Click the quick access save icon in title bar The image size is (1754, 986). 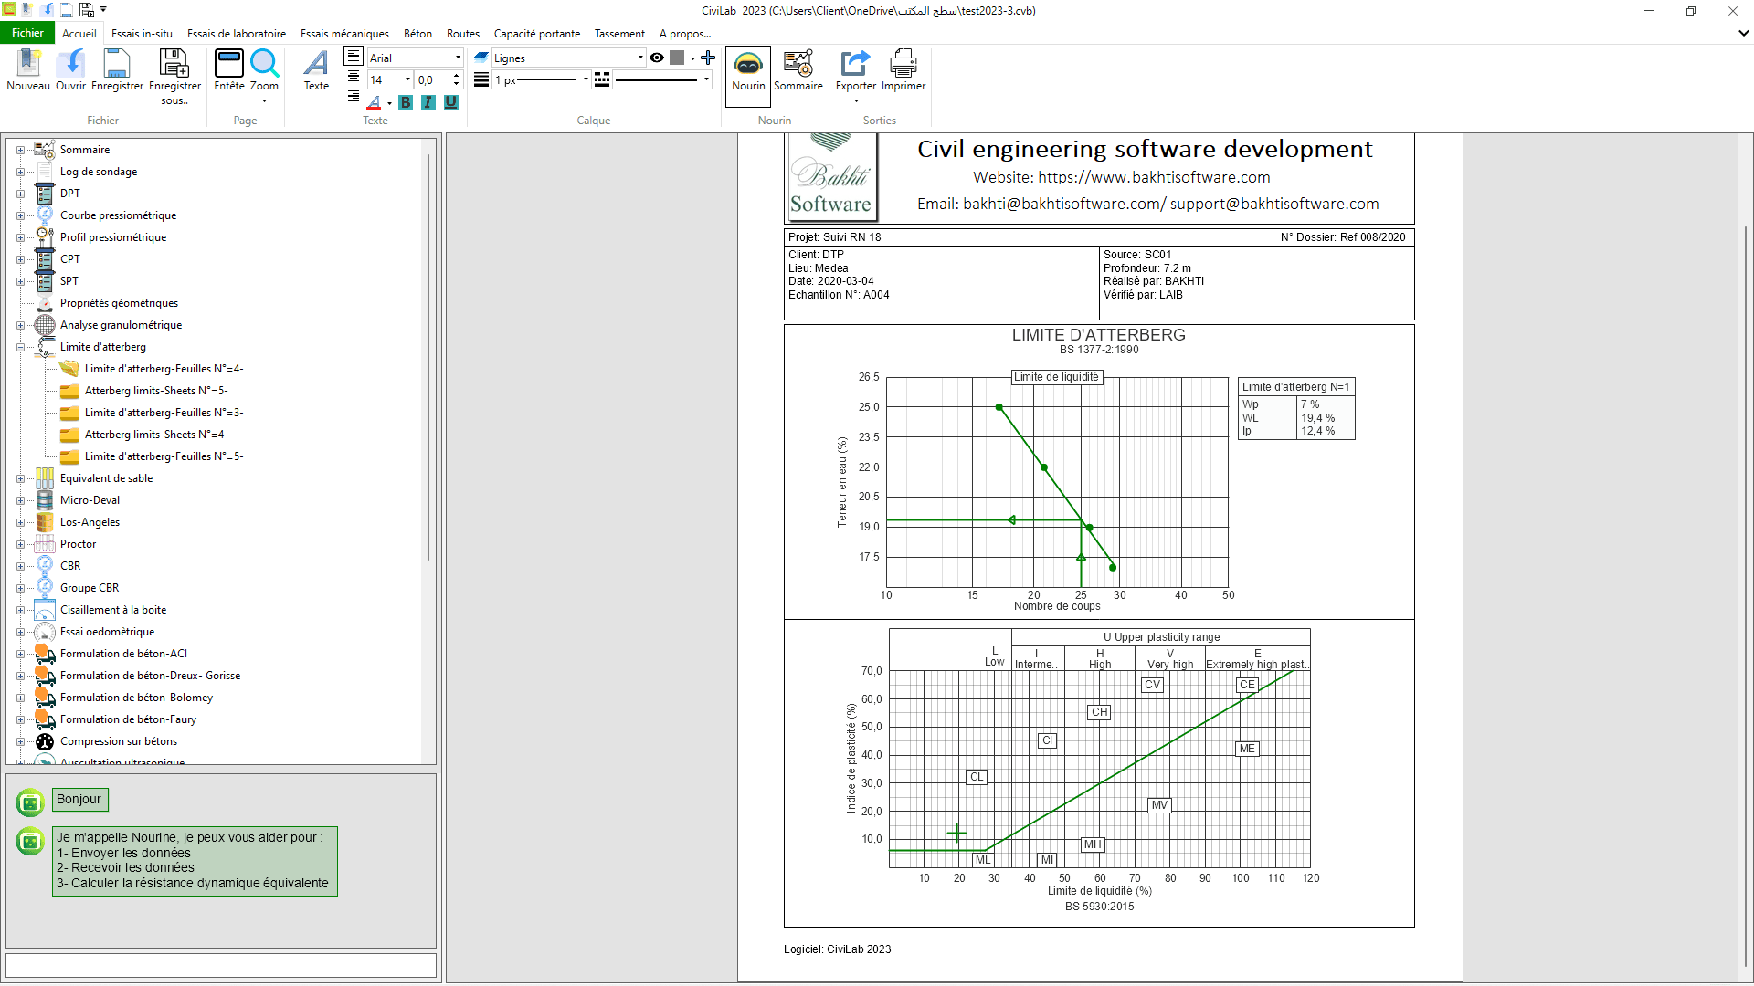click(x=67, y=10)
